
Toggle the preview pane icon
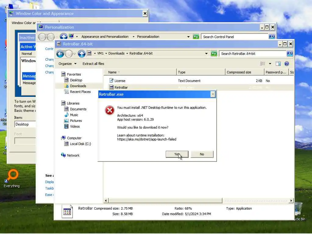278,64
